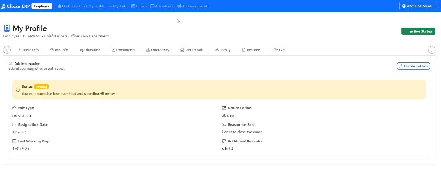Click the Last Working Day calendar icon

[14, 141]
